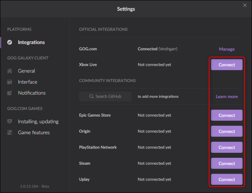
Task: Click the Notifications icon in the sidebar
Action: pos(10,93)
